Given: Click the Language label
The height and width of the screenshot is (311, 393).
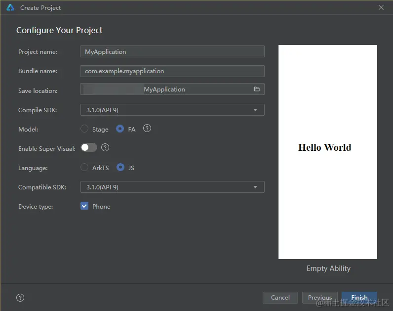Looking at the screenshot, I should [x=33, y=168].
